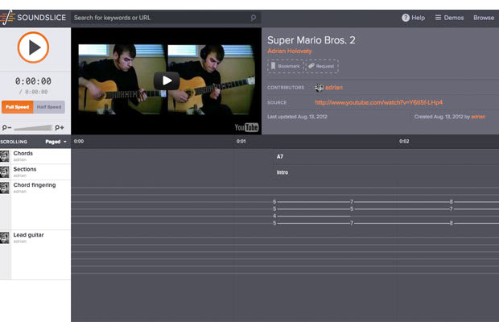This screenshot has width=499, height=322.
Task: Click the Chords track avatar icon
Action: click(x=5, y=156)
